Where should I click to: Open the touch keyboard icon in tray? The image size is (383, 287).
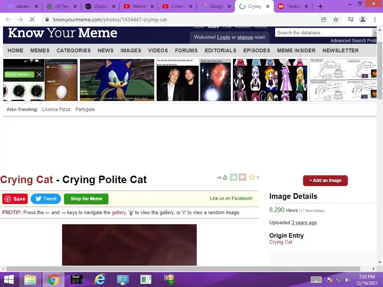[x=316, y=280]
